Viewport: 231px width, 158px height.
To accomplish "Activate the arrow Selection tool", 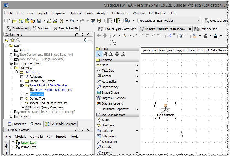I will tap(99, 54).
